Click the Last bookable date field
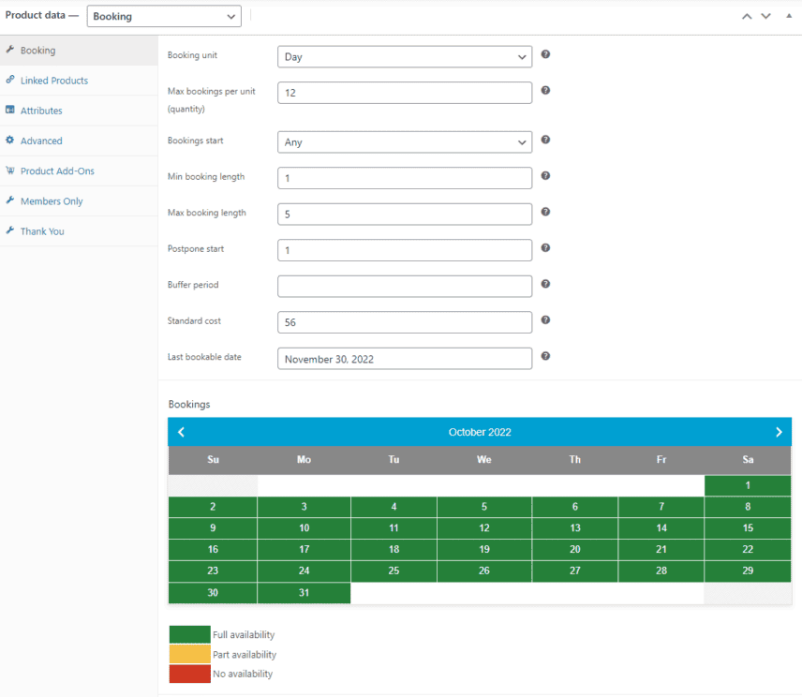The width and height of the screenshot is (802, 697). (x=405, y=359)
